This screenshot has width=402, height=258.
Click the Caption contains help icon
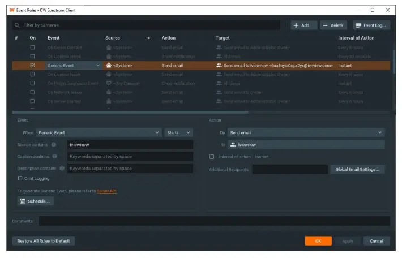tap(54, 156)
